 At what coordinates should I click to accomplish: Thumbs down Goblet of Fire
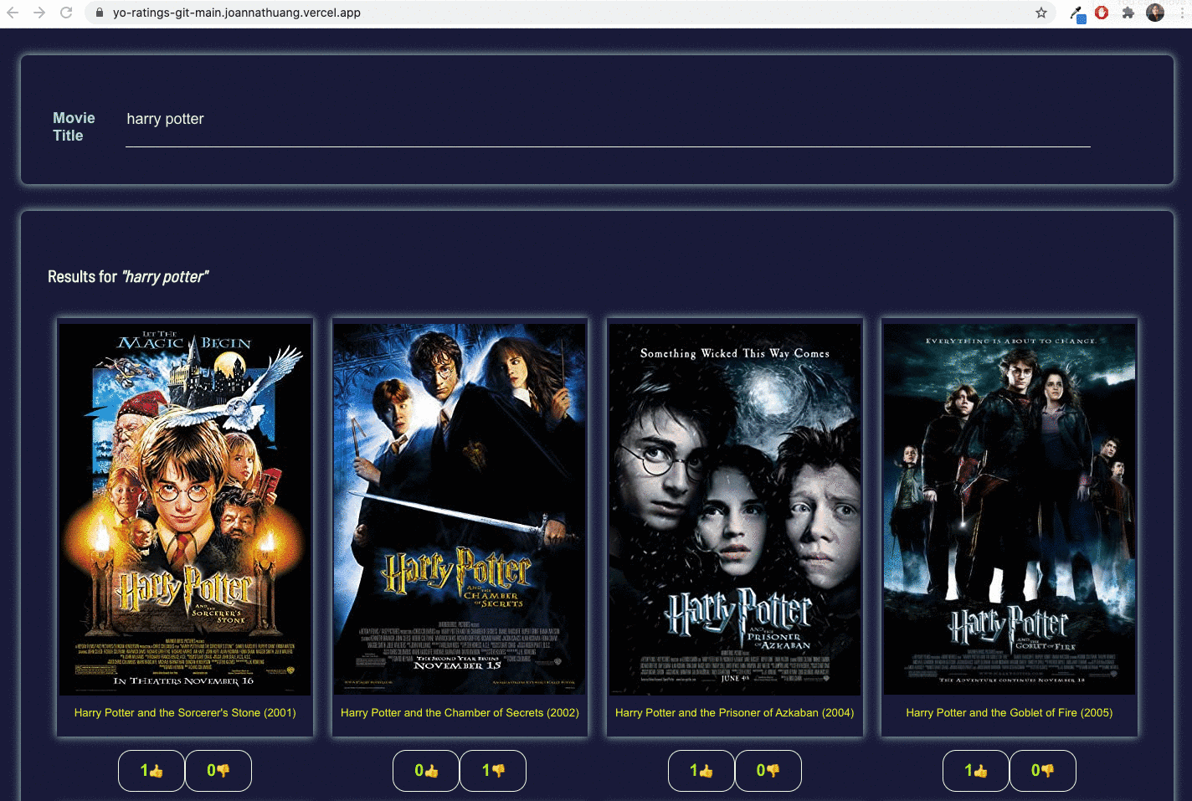(1043, 771)
